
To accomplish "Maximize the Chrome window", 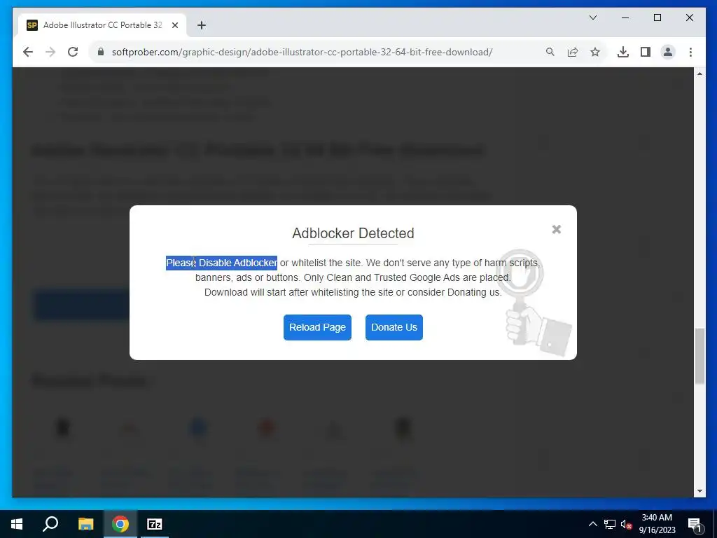I will [657, 18].
